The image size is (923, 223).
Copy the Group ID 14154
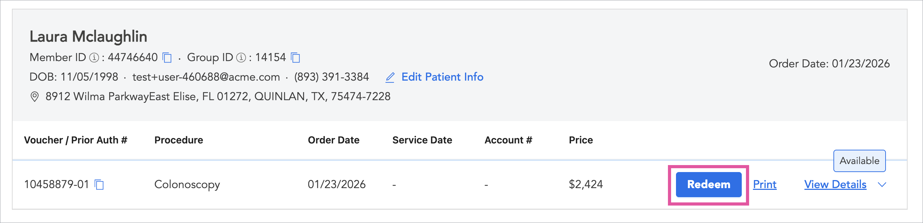(295, 58)
